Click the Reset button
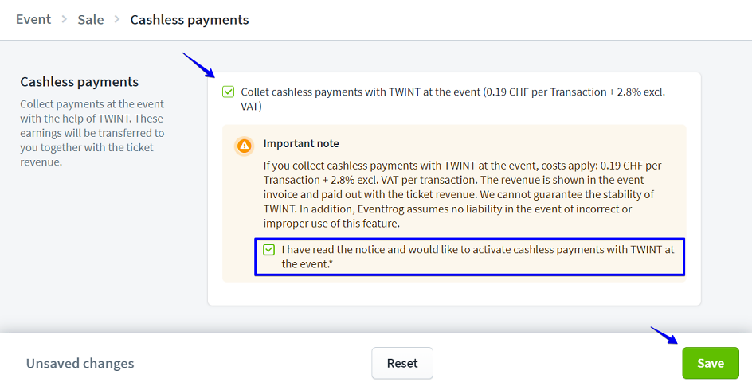The height and width of the screenshot is (386, 752). 402,363
